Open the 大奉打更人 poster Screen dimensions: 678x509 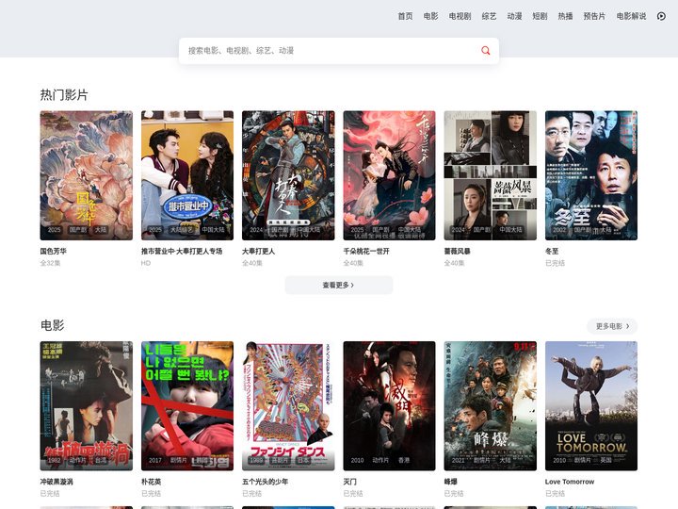click(x=288, y=175)
